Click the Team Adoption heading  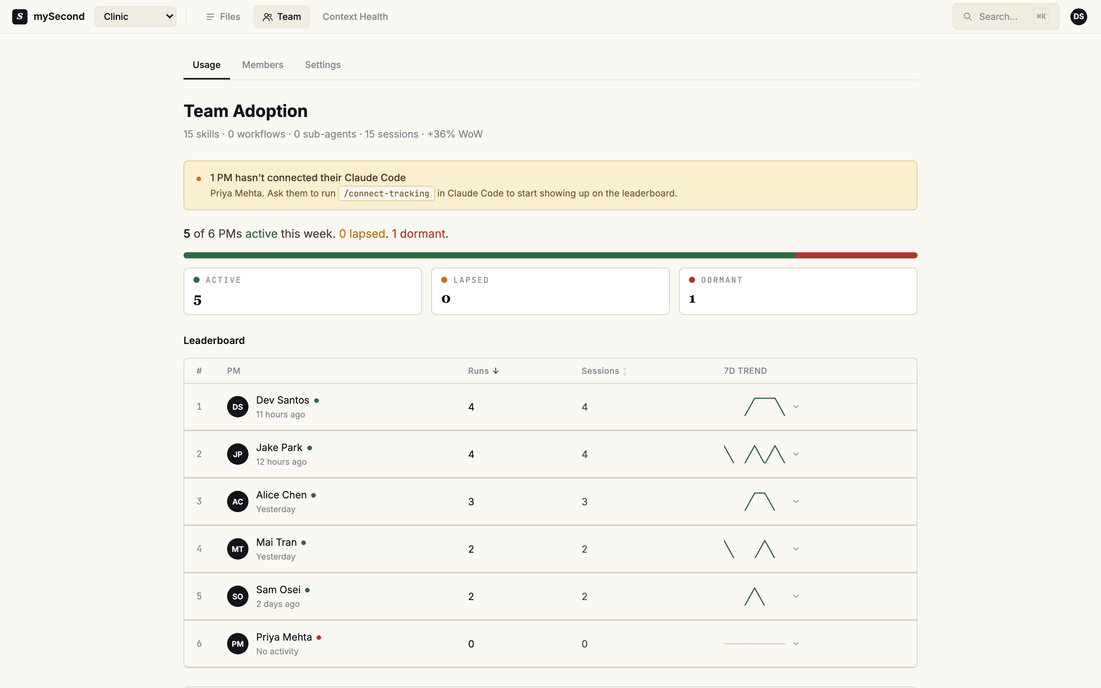click(x=246, y=111)
